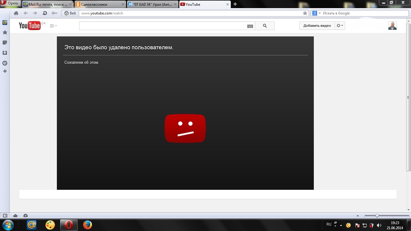Screen dimensions: 411x231
Task: Focus the Искать в Google search field
Action: (365, 13)
